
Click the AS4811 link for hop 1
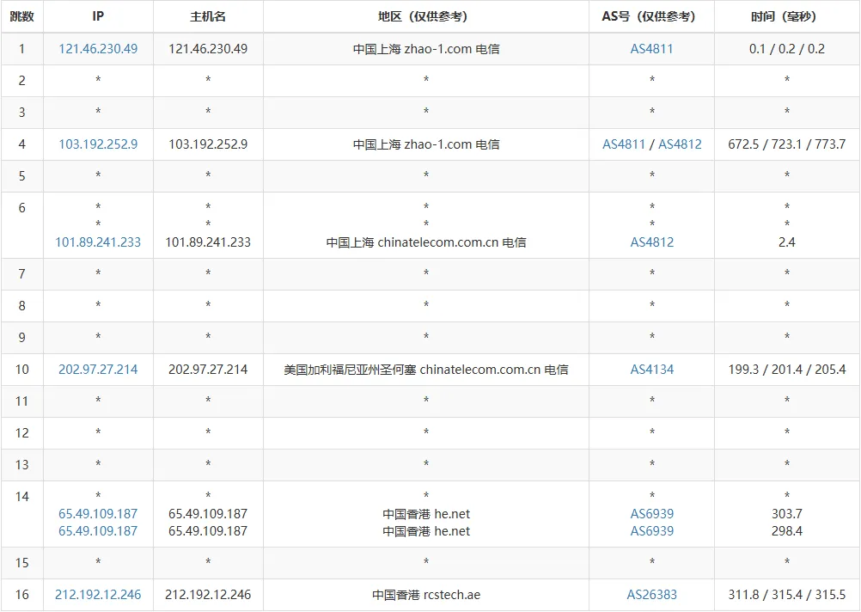click(x=650, y=49)
